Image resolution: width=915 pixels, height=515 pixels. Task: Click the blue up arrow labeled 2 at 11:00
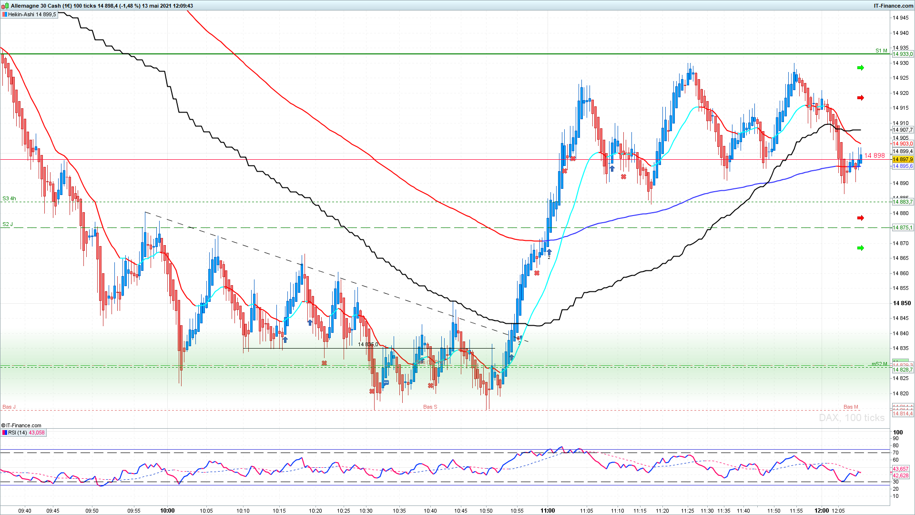tap(549, 252)
